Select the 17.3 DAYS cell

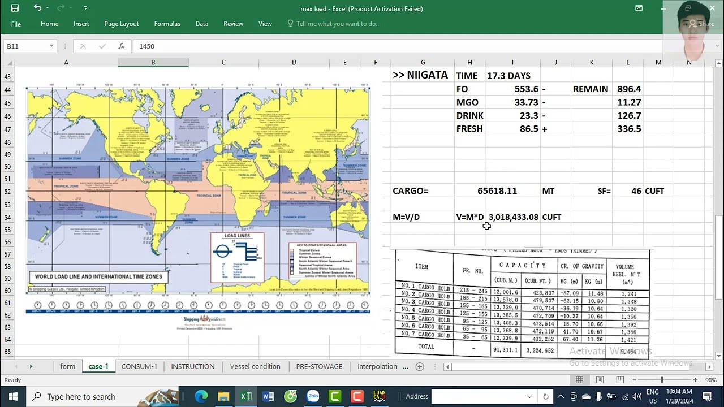point(512,75)
